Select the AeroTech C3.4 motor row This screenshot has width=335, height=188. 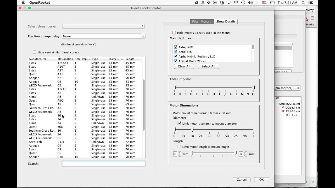[85, 142]
